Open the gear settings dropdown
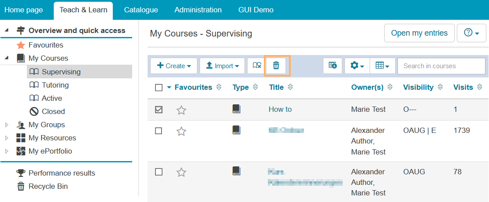This screenshot has width=489, height=202. 357,66
